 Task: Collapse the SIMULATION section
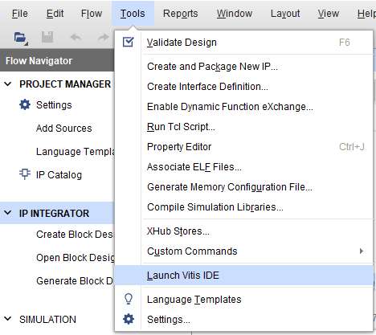[x=8, y=319]
